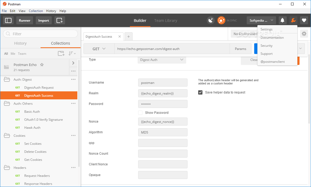This screenshot has width=311, height=187.
Task: Open the View menu
Action: point(22,11)
